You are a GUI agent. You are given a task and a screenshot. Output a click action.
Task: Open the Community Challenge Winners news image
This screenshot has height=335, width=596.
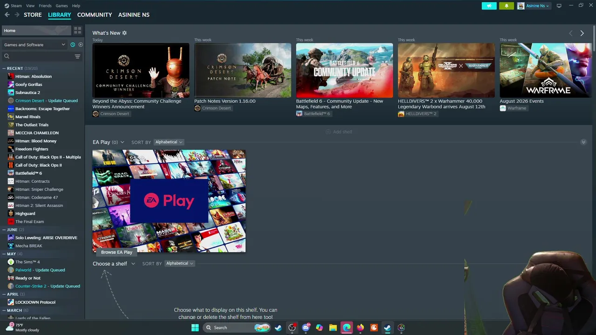(141, 70)
